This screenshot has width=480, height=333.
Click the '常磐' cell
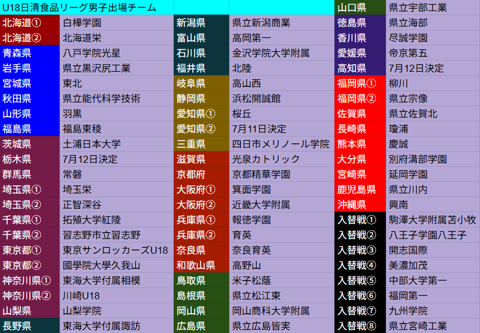click(116, 174)
